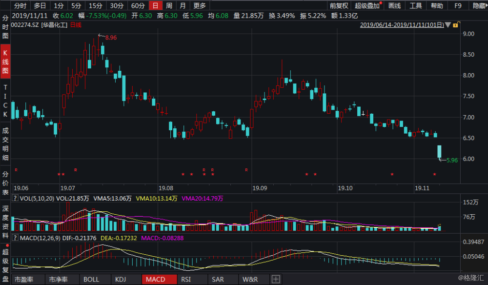Switch indicator to 市盈率
Viewport: 488px width, 285px height.
pyautogui.click(x=24, y=279)
